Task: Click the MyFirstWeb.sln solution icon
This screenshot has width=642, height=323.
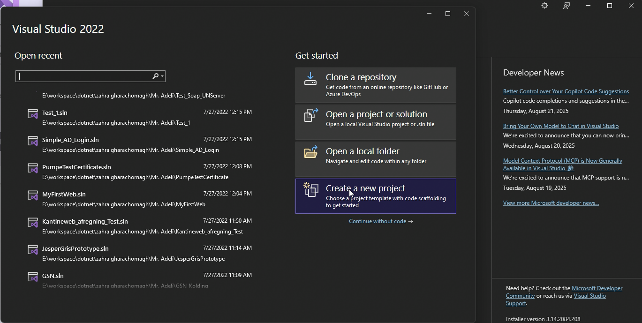Action: coord(33,195)
